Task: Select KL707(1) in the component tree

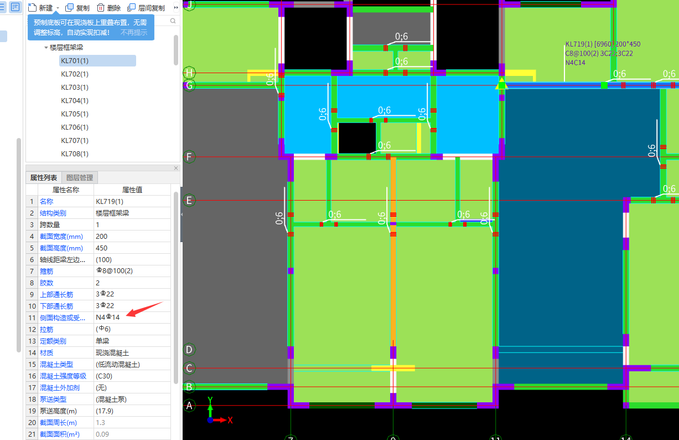Action: coord(75,140)
